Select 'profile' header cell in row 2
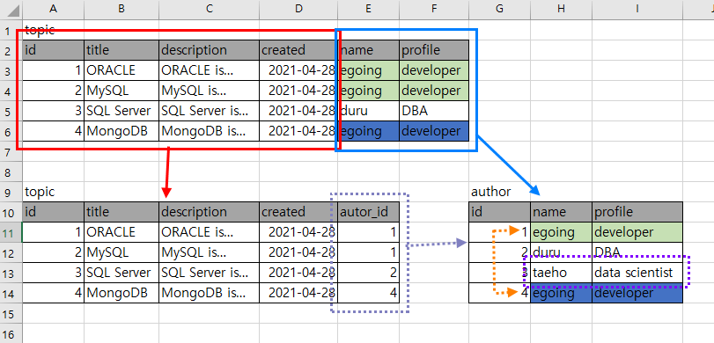Image resolution: width=714 pixels, height=343 pixels. pyautogui.click(x=434, y=50)
